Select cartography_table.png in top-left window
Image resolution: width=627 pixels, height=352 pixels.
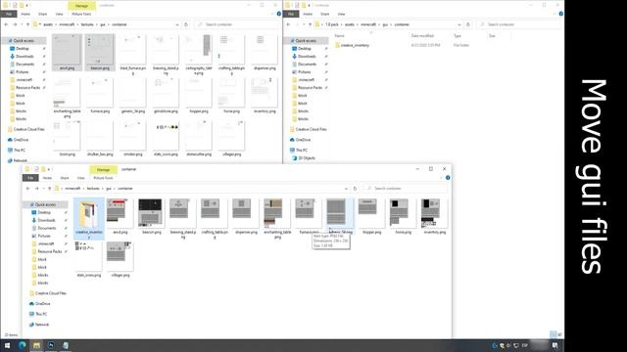coord(198,55)
